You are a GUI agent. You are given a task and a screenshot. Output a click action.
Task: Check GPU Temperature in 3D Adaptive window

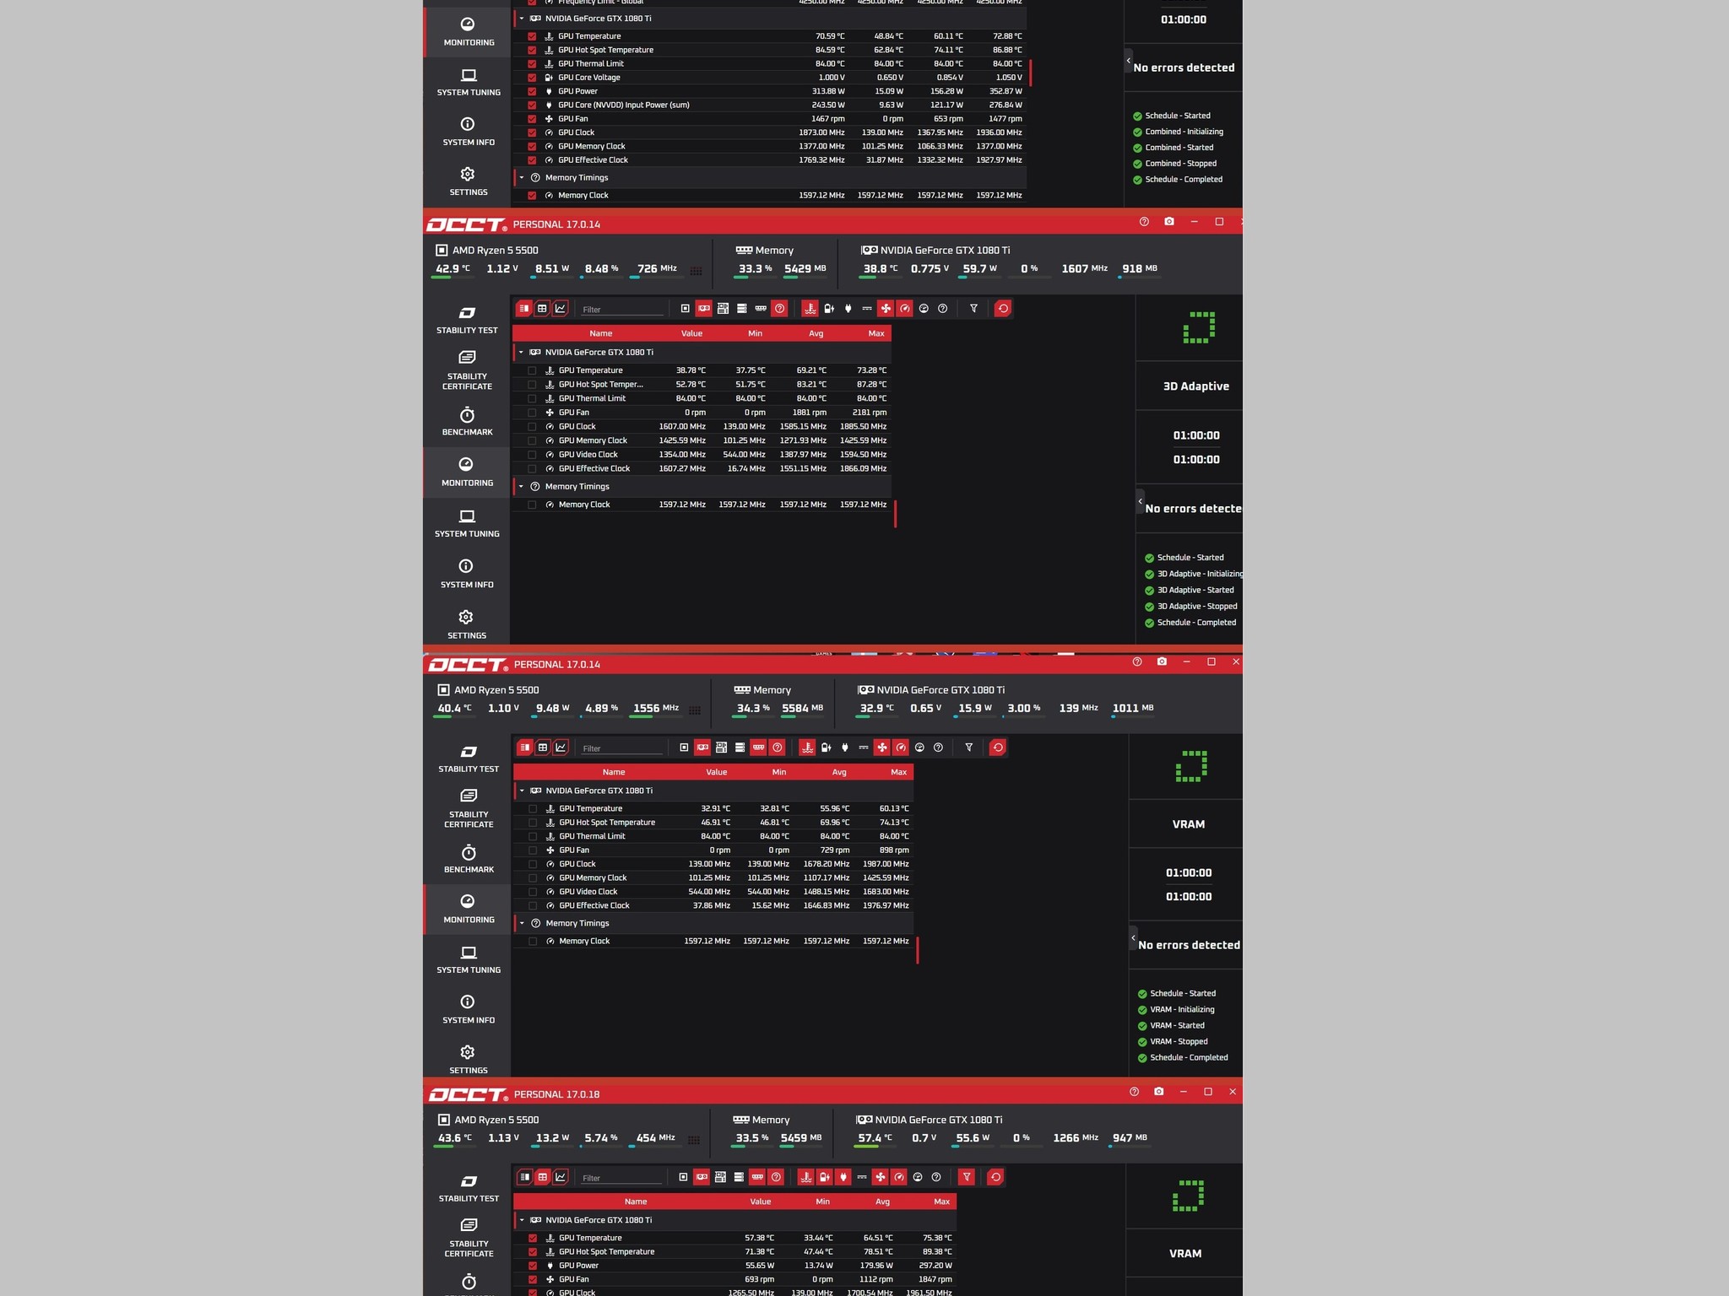532,370
